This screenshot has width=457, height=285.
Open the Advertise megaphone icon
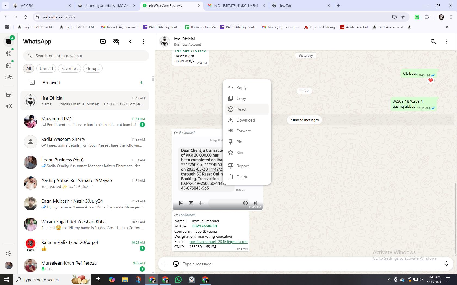[x=9, y=106]
